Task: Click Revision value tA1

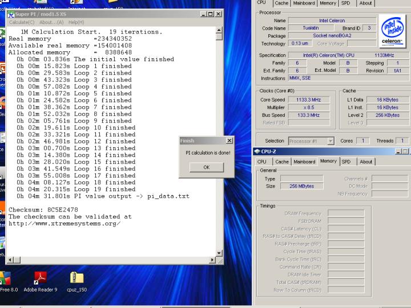Action: 398,71
